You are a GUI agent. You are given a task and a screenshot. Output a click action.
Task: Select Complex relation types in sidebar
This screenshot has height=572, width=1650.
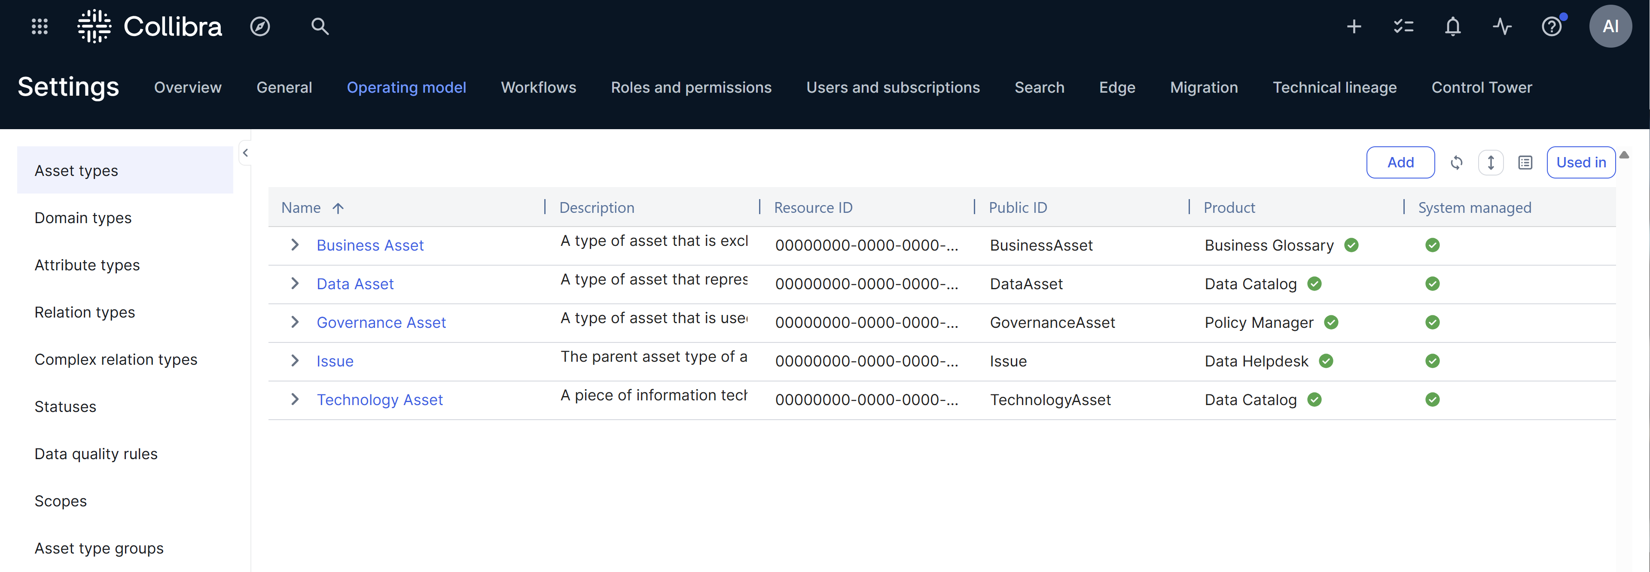pyautogui.click(x=125, y=360)
